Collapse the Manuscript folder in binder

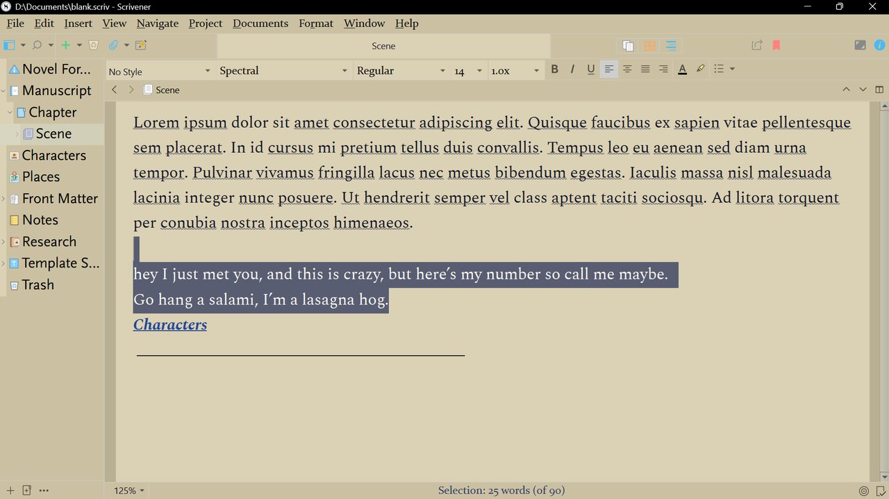tap(3, 91)
